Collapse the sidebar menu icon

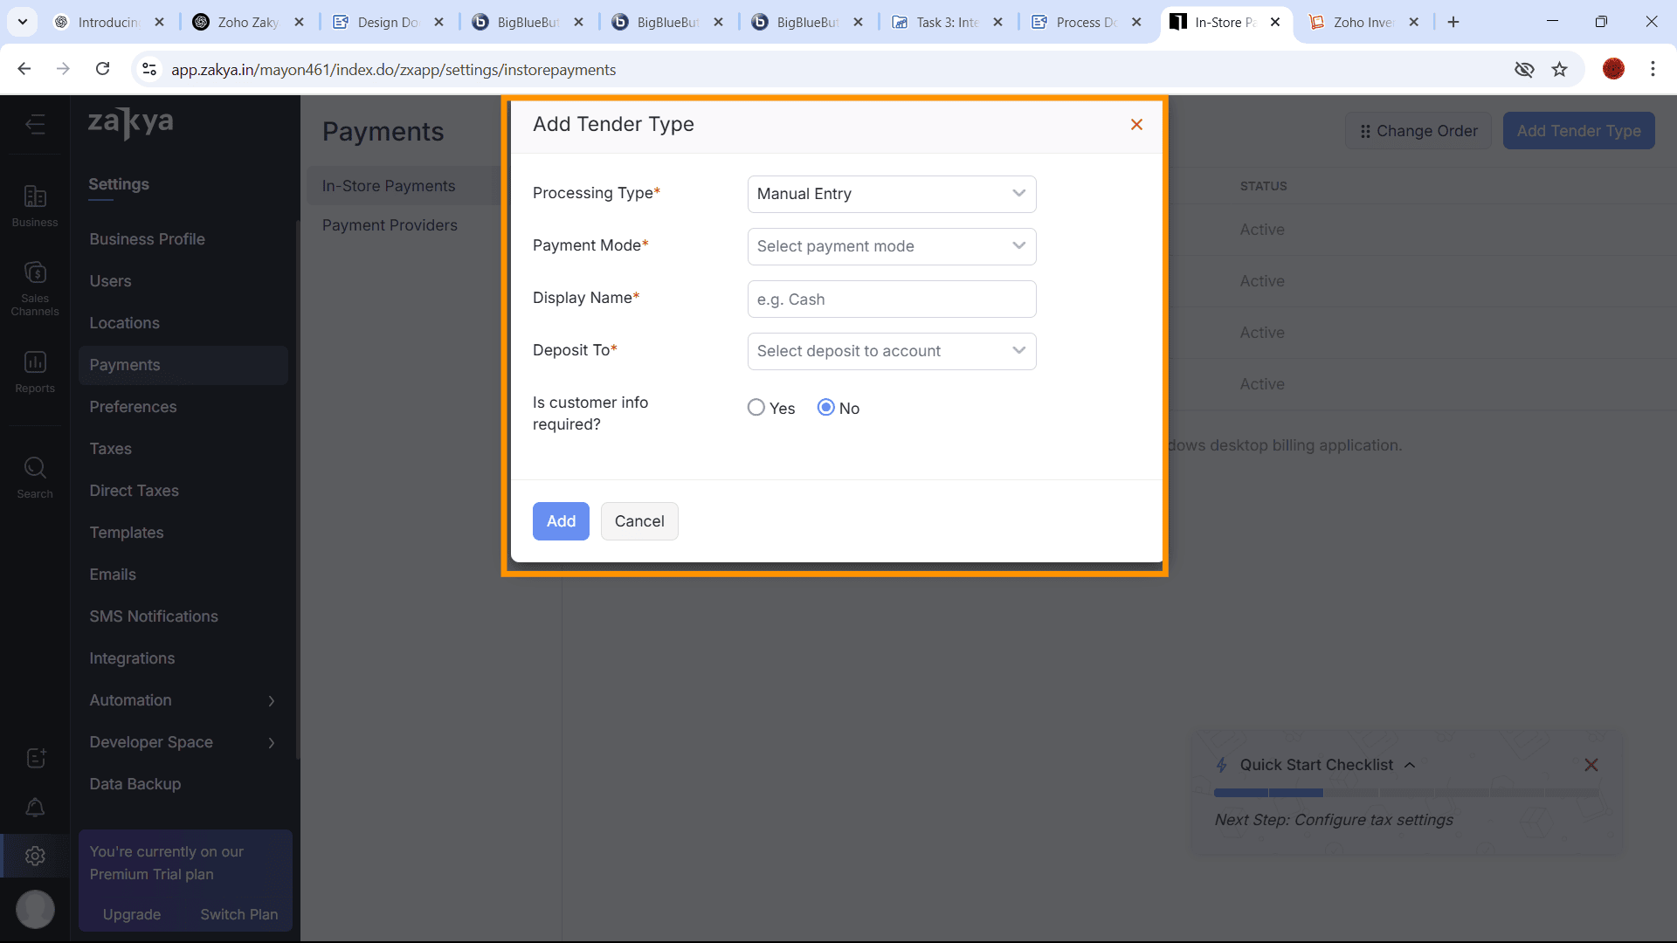pyautogui.click(x=35, y=125)
